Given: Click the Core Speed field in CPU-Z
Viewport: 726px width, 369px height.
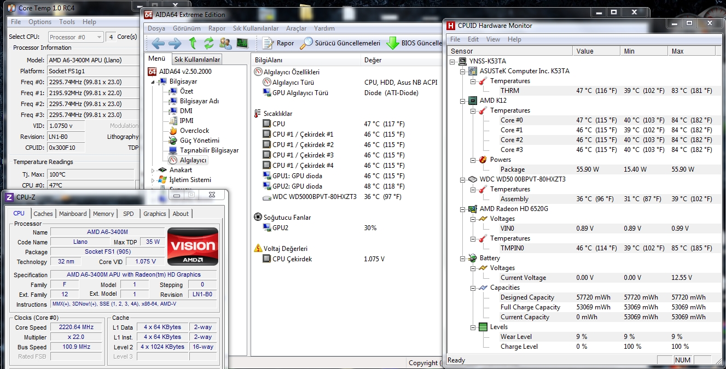Looking at the screenshot, I should [x=77, y=327].
